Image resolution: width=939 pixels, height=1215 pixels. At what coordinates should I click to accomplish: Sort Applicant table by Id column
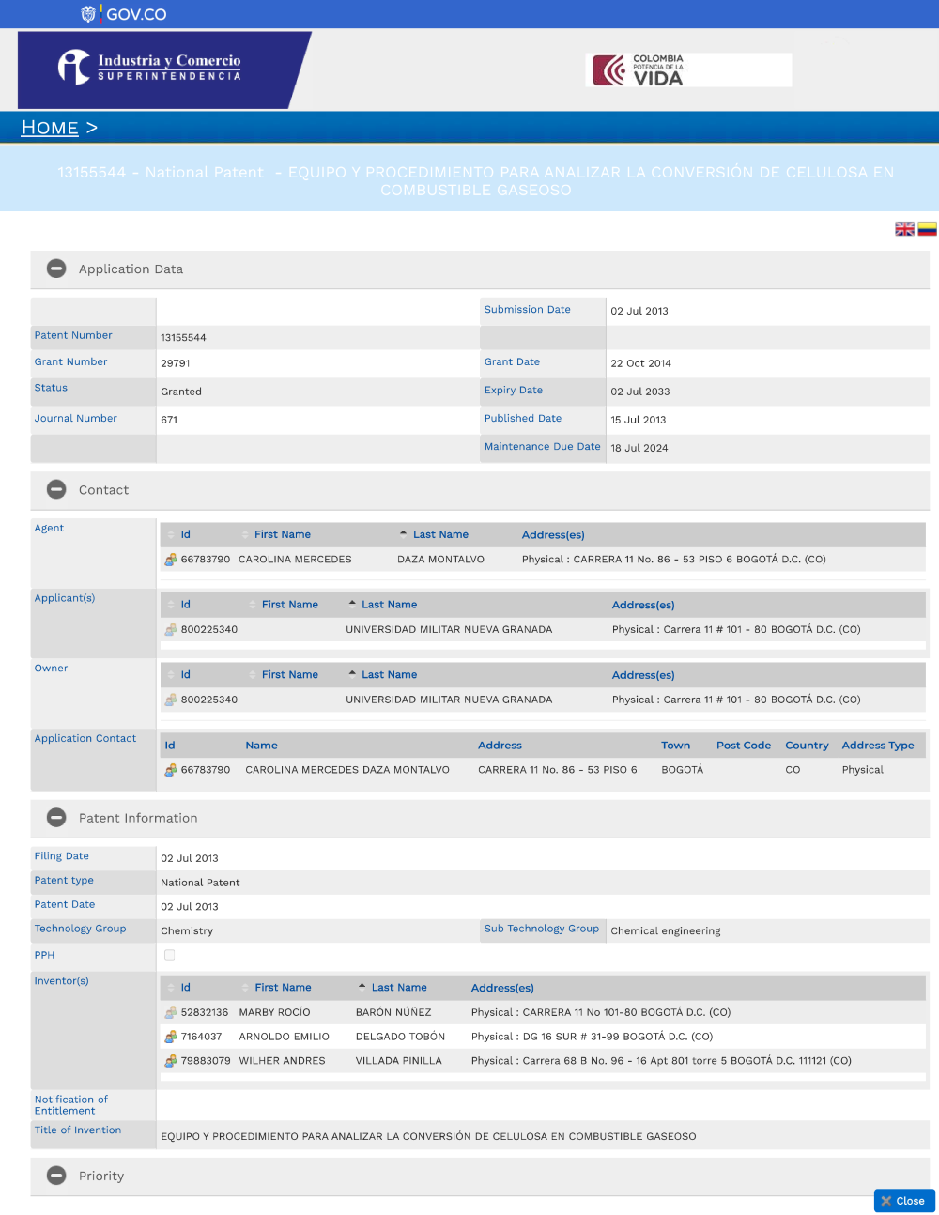pos(185,605)
